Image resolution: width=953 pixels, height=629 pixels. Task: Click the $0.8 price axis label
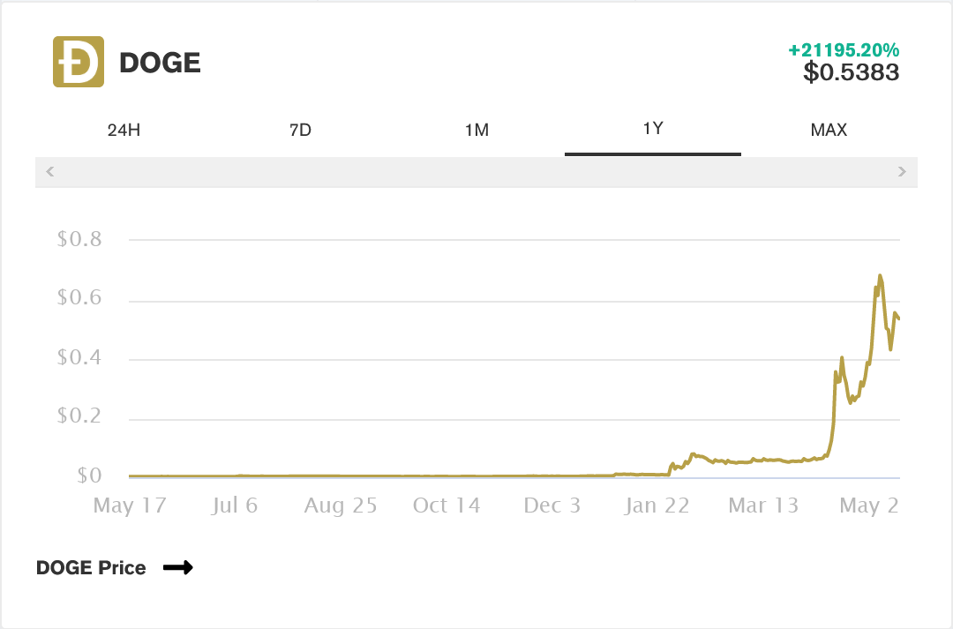pyautogui.click(x=79, y=239)
